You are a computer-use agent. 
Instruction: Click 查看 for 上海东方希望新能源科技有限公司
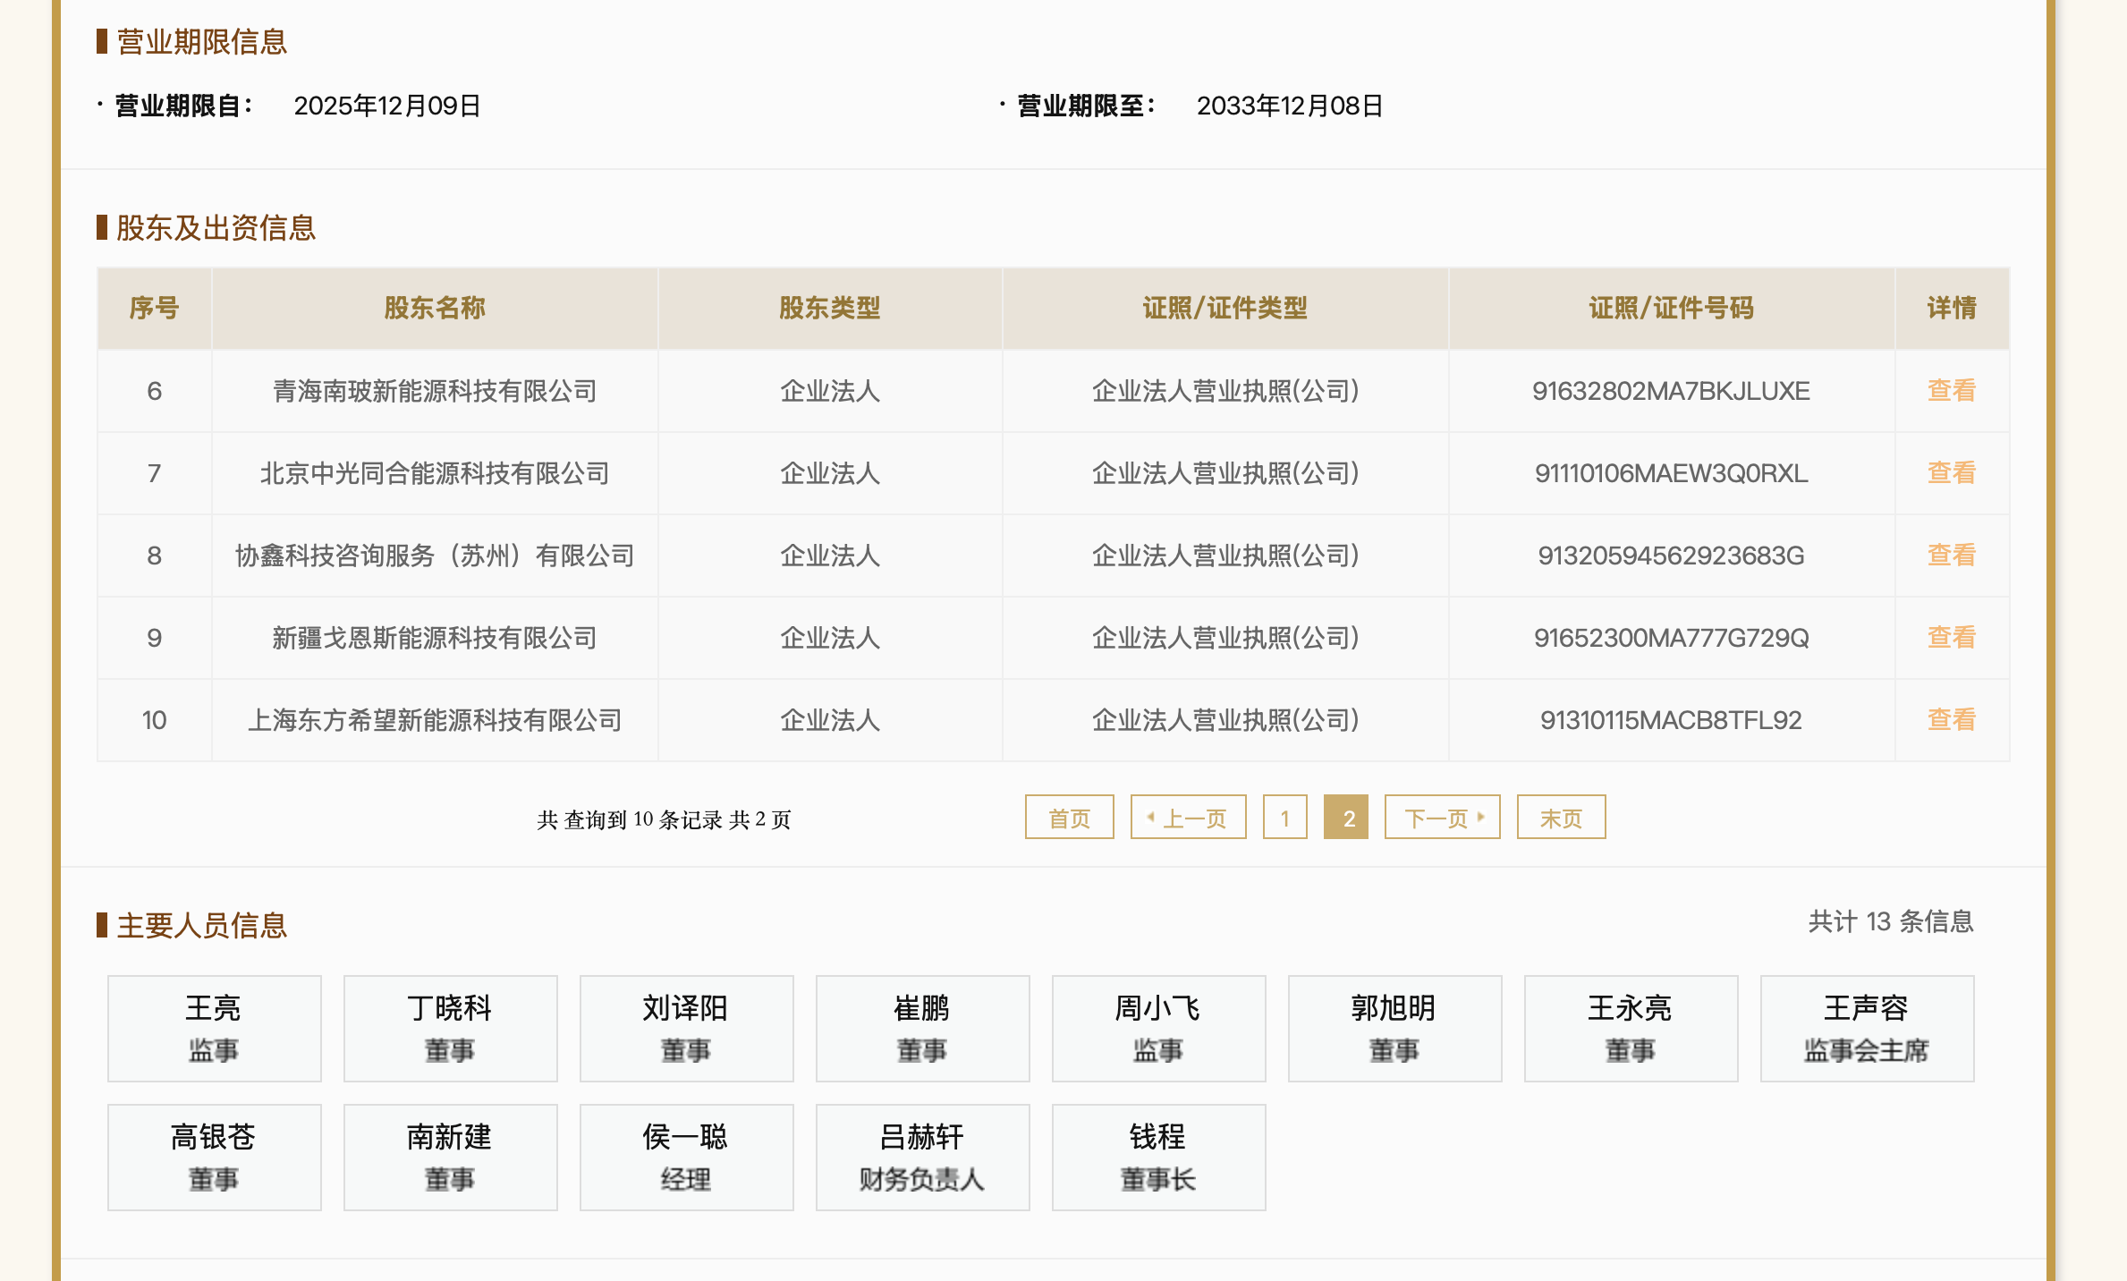pyautogui.click(x=1950, y=719)
